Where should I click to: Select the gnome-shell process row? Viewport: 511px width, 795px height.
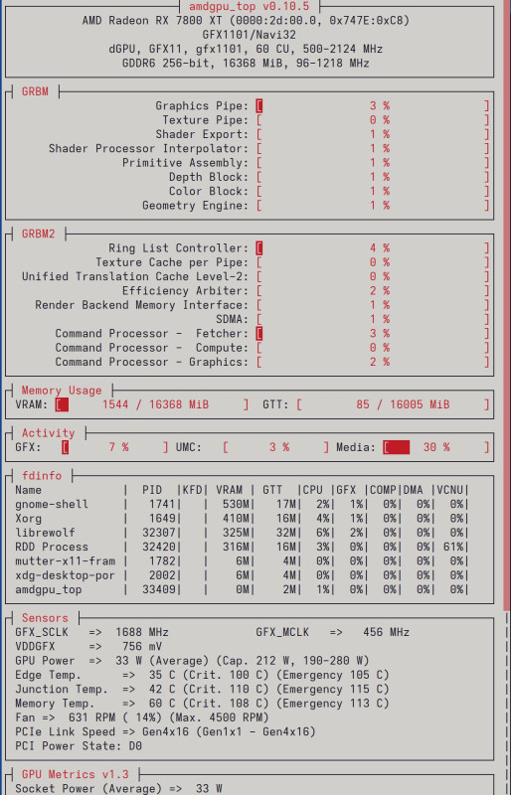click(x=242, y=504)
